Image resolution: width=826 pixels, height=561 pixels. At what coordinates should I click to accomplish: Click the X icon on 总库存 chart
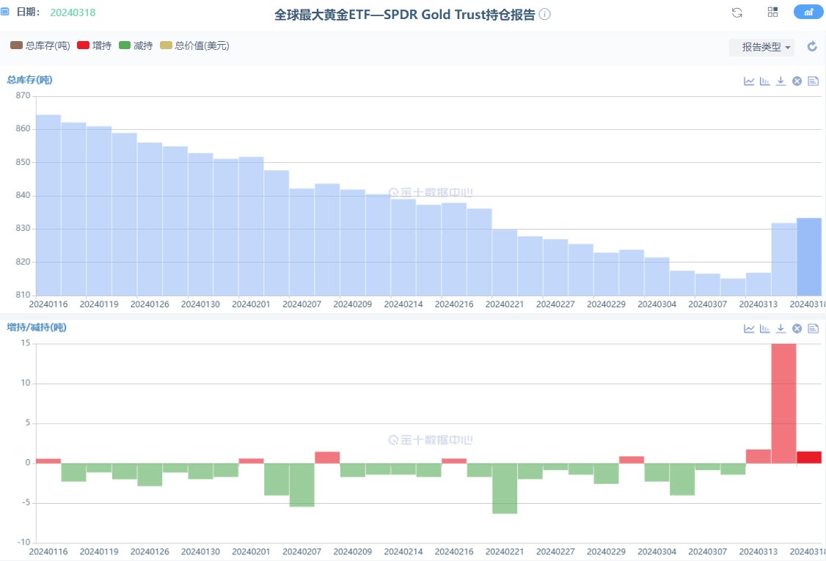(x=797, y=81)
